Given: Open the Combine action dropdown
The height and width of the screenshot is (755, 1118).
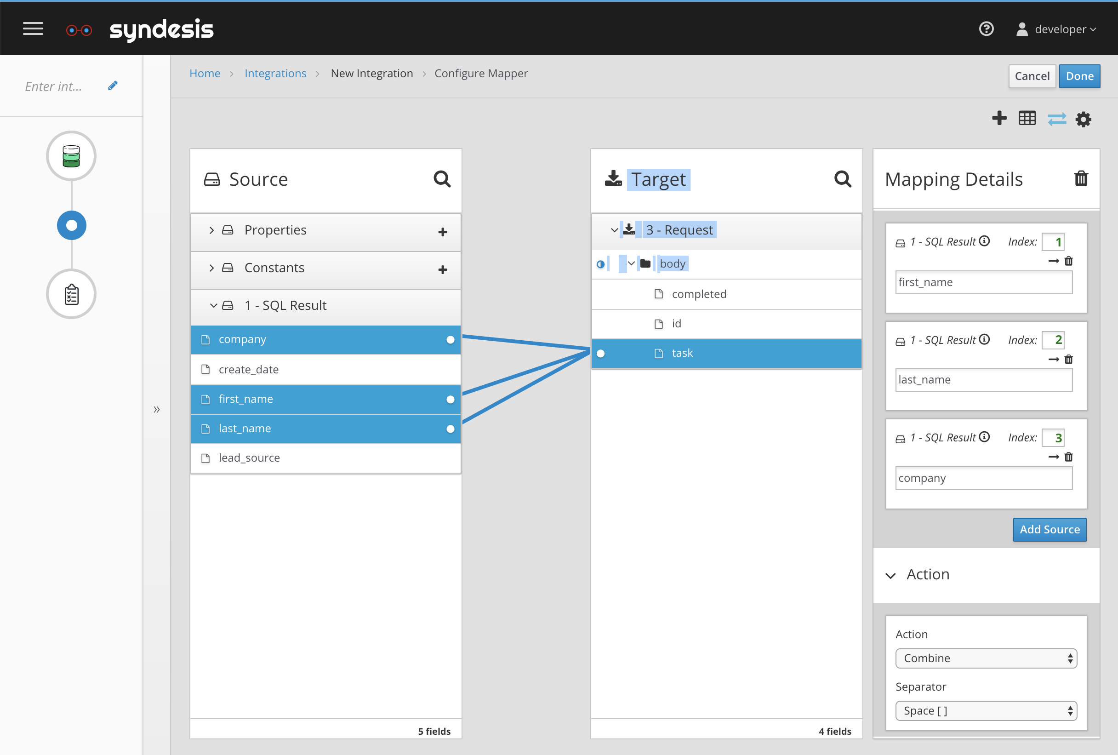Looking at the screenshot, I should (986, 658).
